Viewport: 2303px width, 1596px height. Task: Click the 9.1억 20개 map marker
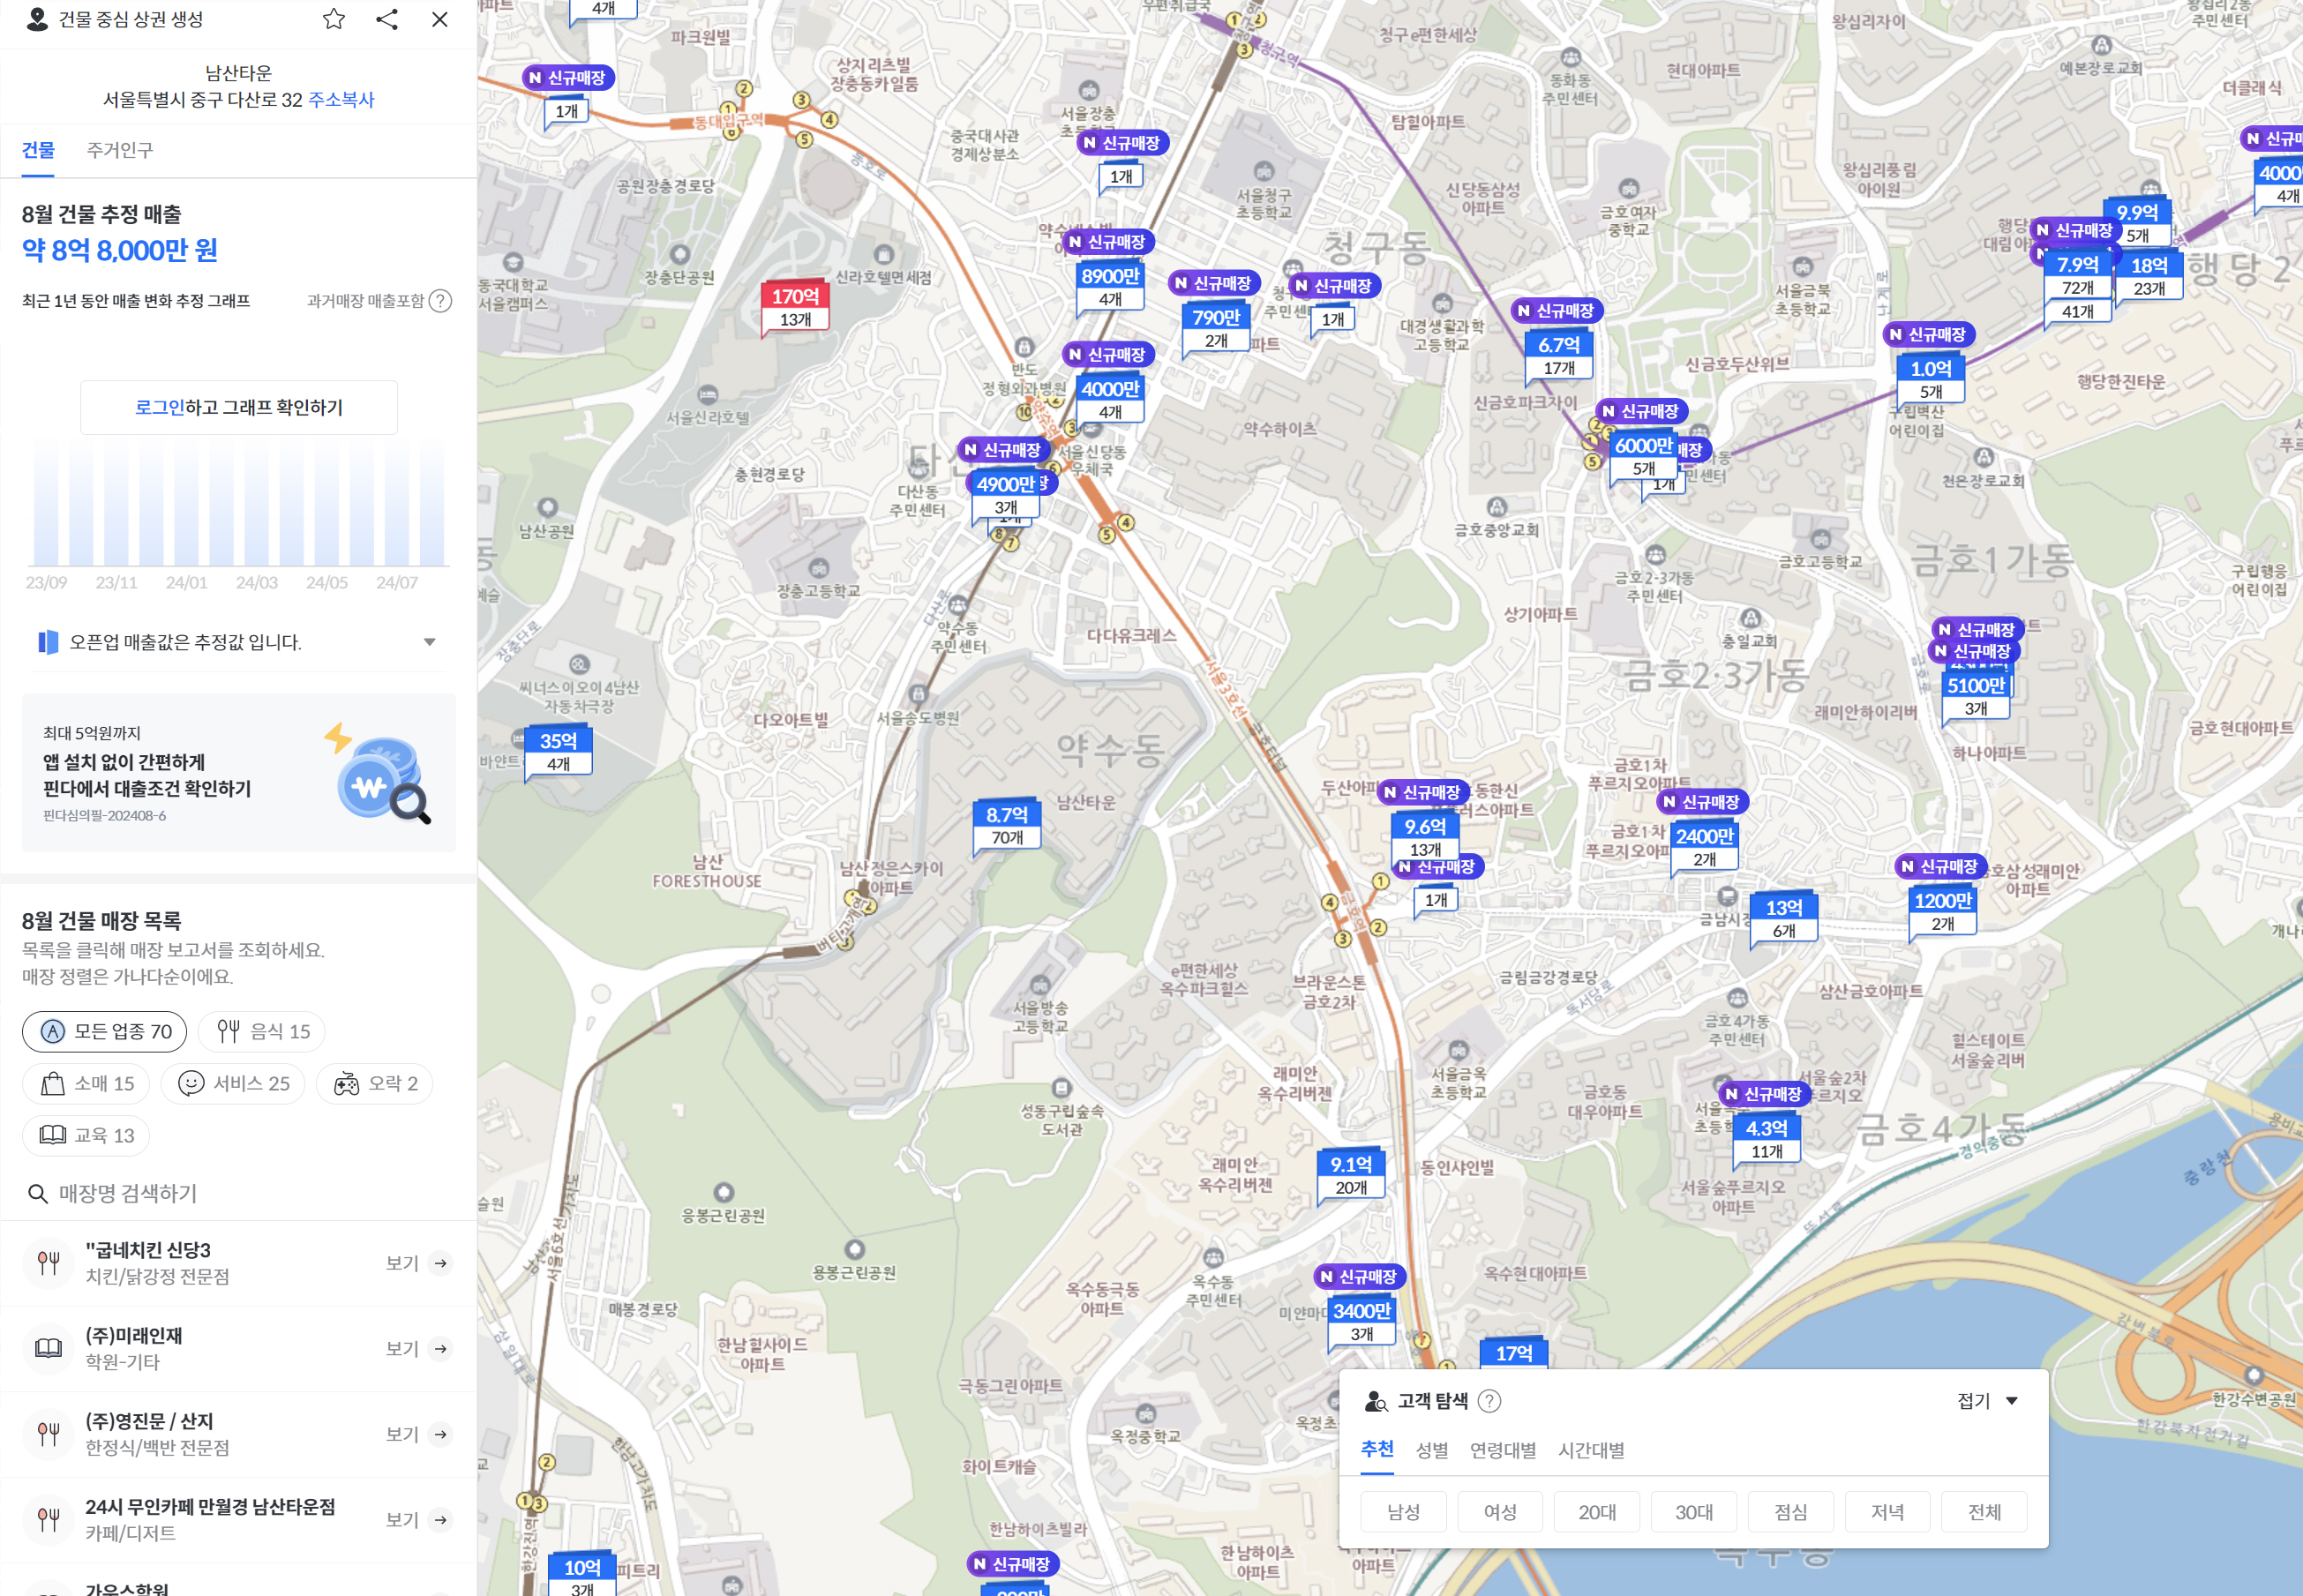point(1351,1175)
